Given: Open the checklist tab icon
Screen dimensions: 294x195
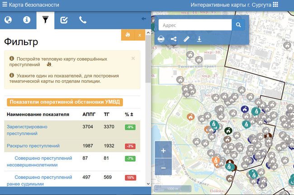Looking at the screenshot, I should tap(64, 20).
